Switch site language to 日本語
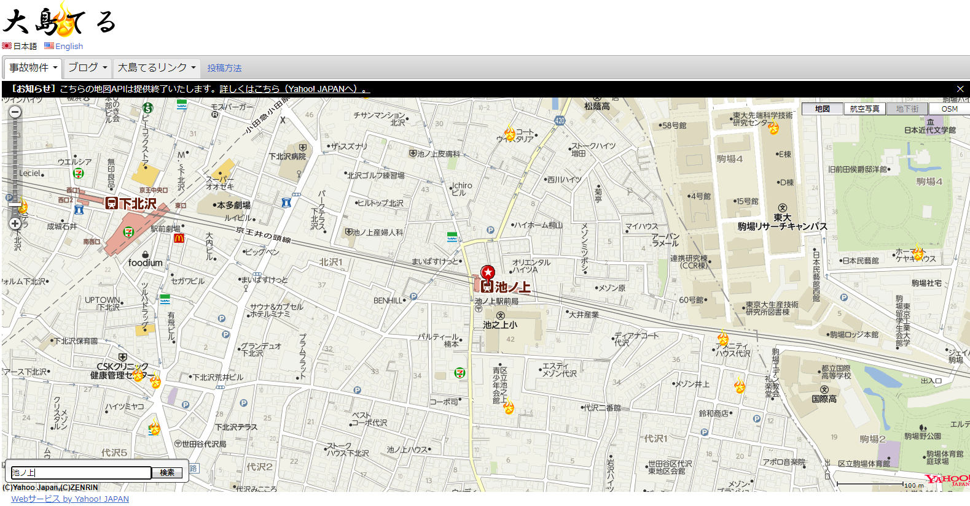Screen dimensions: 970x506 (20, 46)
